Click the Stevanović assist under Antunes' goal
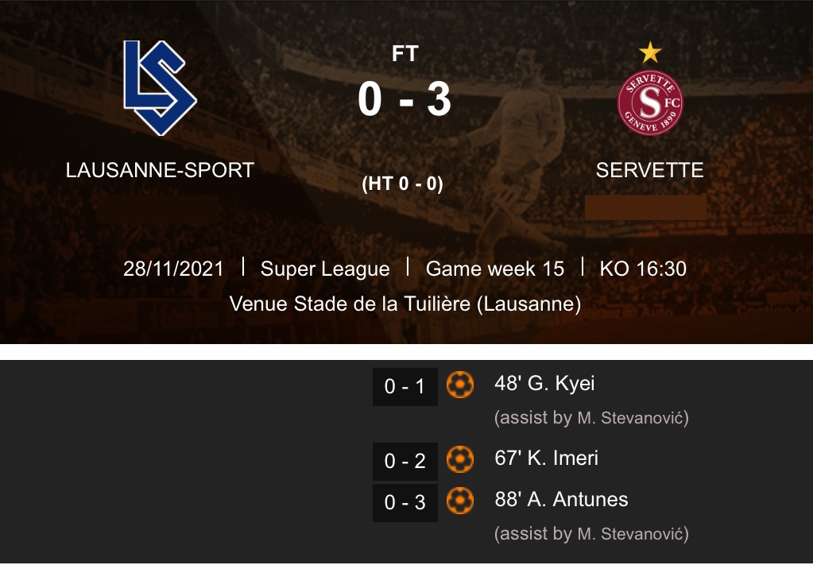The image size is (813, 565). (591, 533)
